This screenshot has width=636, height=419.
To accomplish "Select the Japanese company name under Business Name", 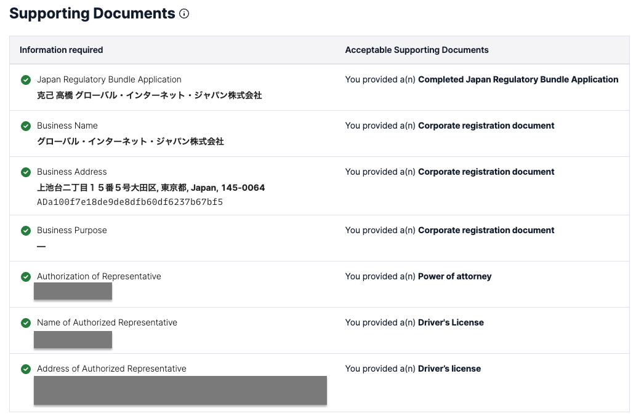I will pos(130,142).
